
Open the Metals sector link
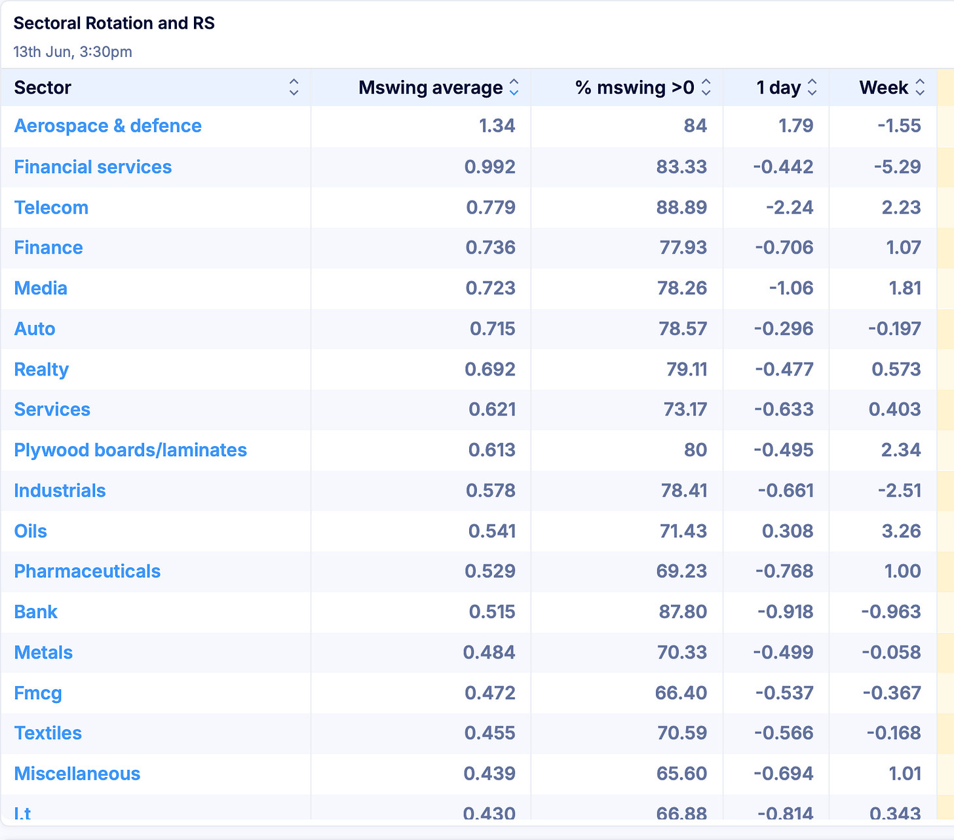tap(43, 653)
